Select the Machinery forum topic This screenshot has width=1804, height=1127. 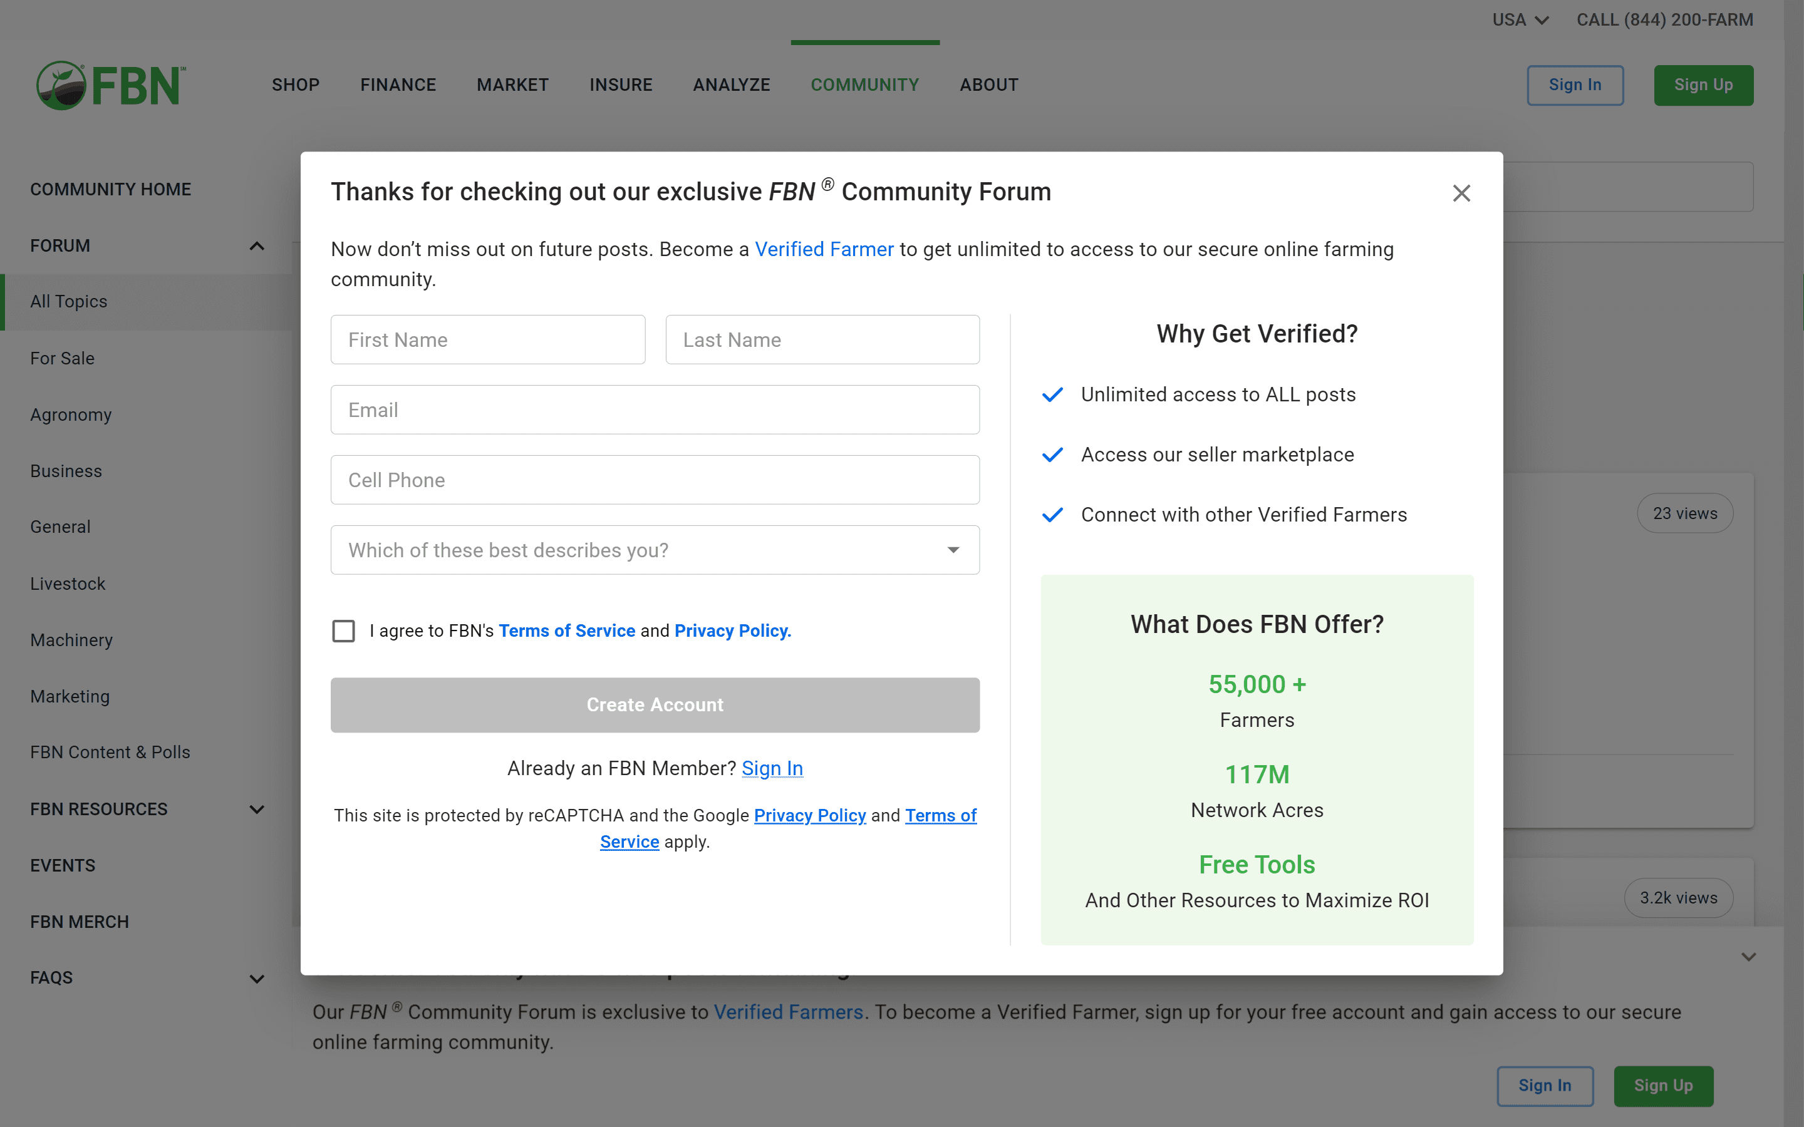(x=71, y=641)
